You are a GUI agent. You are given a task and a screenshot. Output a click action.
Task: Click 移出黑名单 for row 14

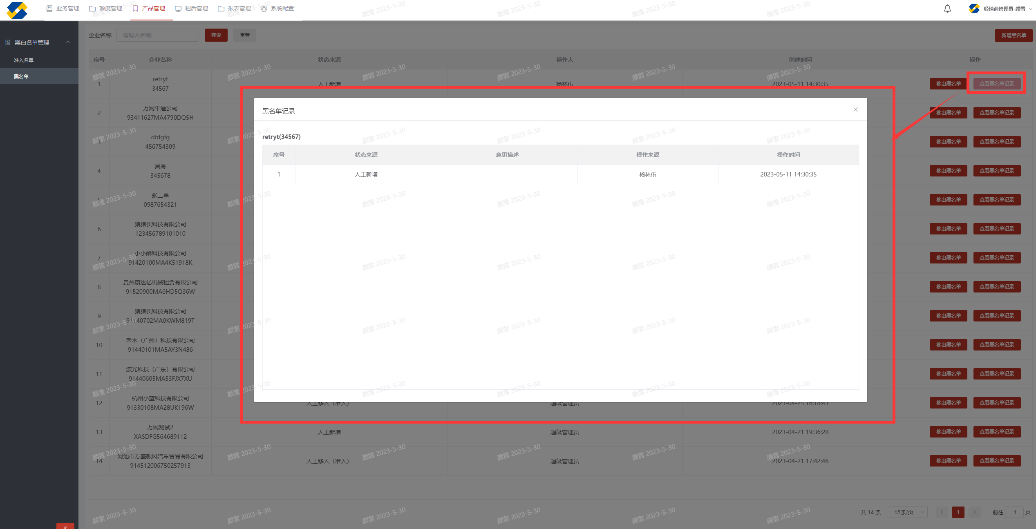click(948, 461)
